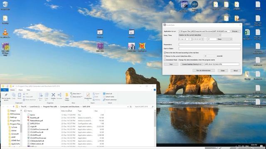Click the refresh icon beside the address bar
Image resolution: width=266 pixels, height=149 pixels.
(131, 107)
